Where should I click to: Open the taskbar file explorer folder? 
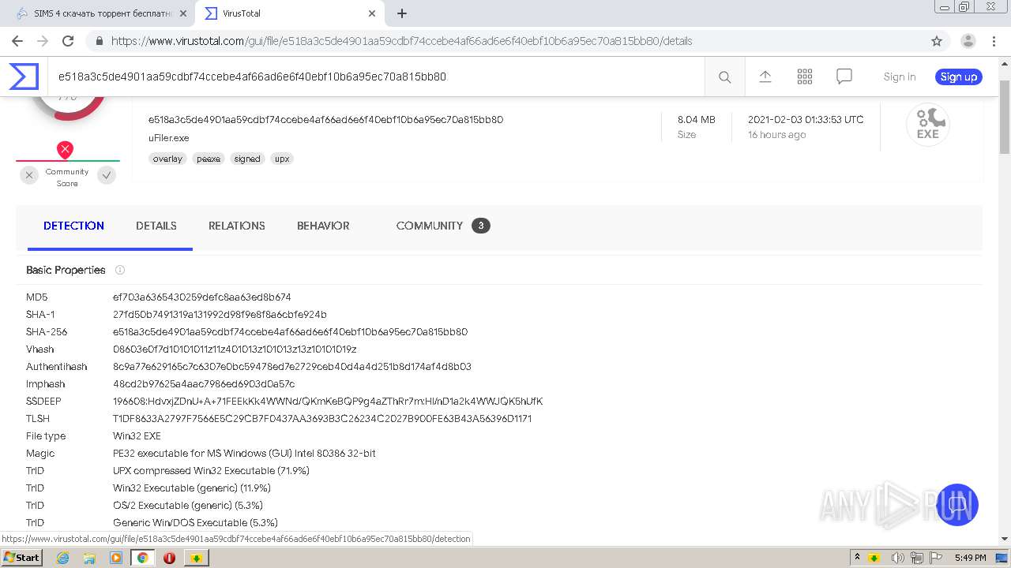click(89, 558)
